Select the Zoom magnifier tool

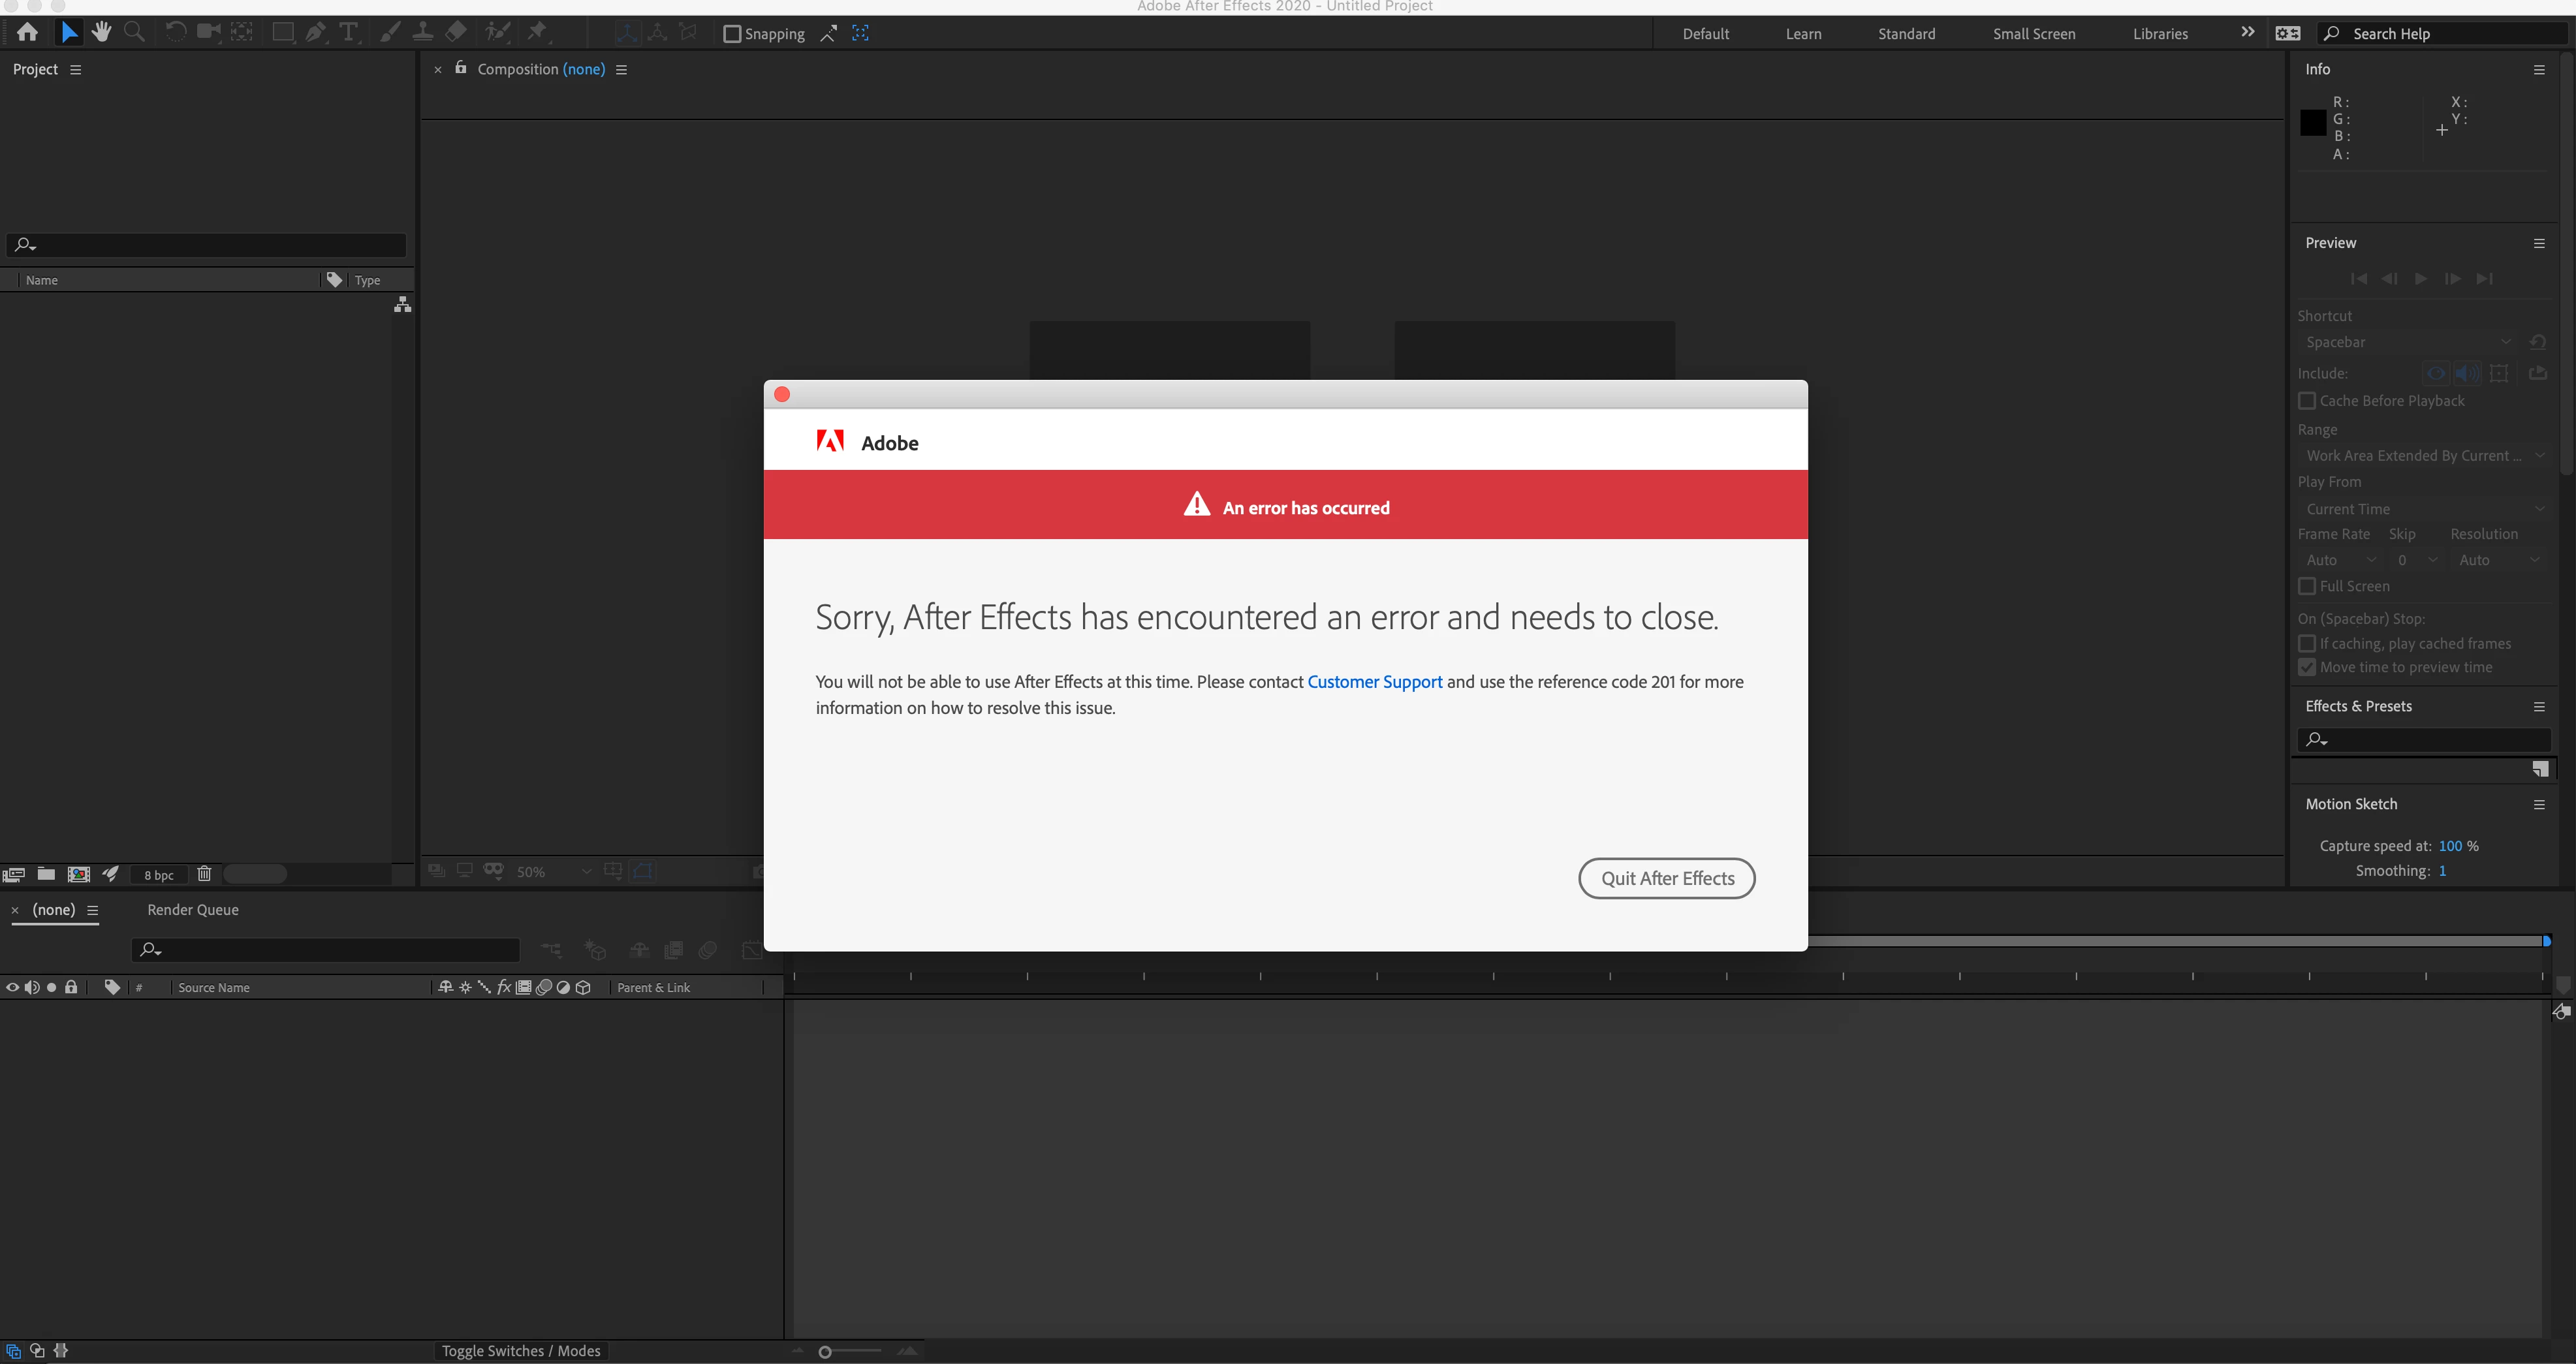[134, 32]
